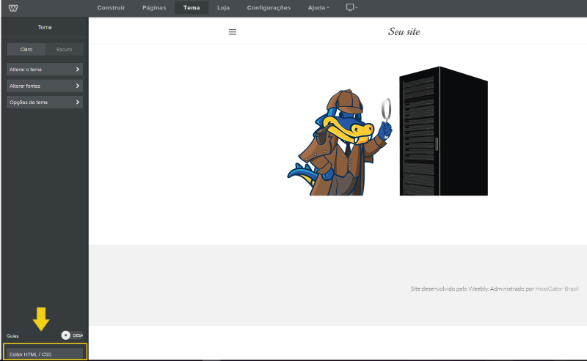Select the Claro theme mode
587x361 pixels.
26,49
